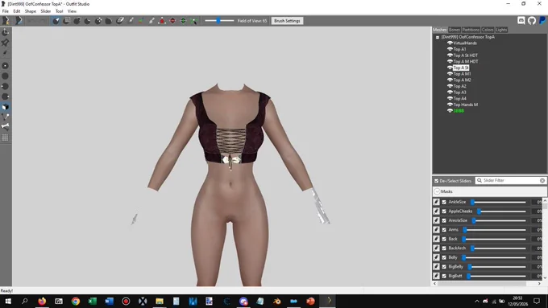Image resolution: width=548 pixels, height=308 pixels.
Task: Expand the Masks section chevron
Action: click(x=437, y=191)
